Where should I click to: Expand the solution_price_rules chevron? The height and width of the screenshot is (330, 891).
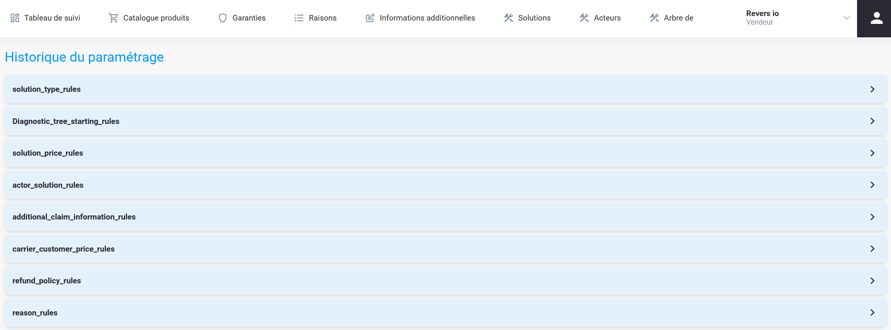[872, 153]
